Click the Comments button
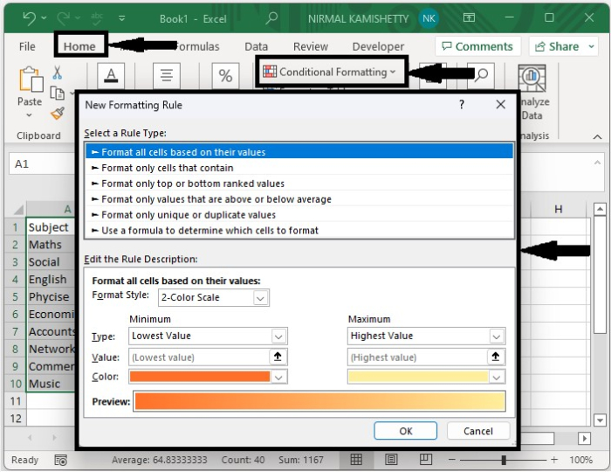The image size is (611, 472). (477, 46)
